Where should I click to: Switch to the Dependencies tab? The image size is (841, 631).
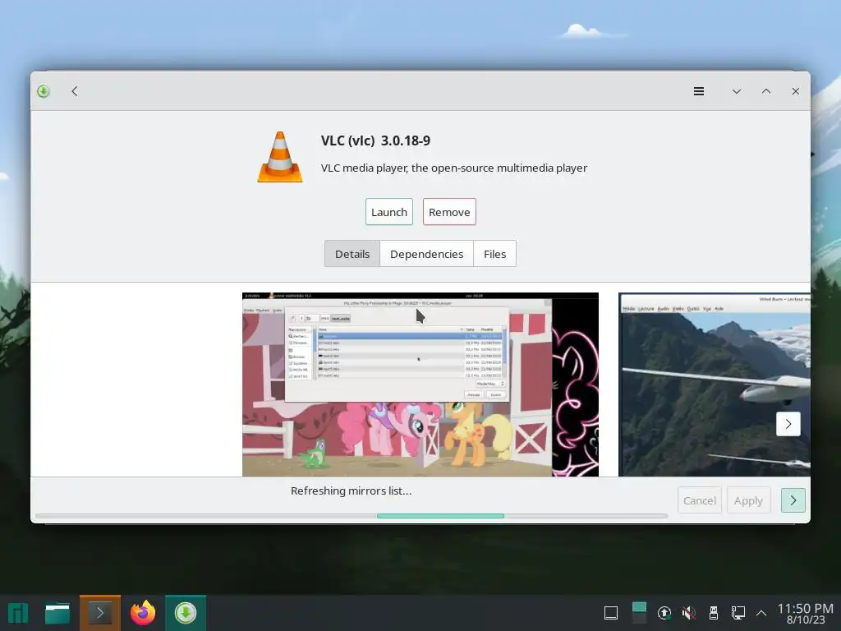(426, 254)
